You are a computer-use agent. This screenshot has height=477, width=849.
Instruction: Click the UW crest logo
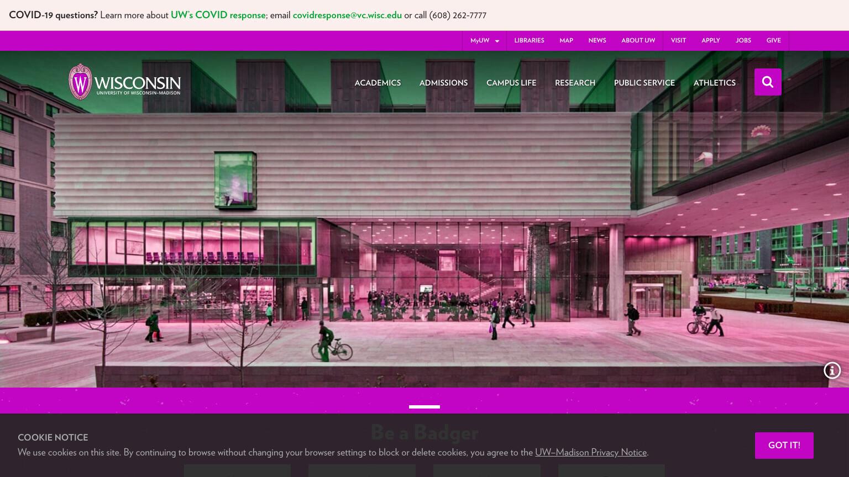click(x=80, y=82)
